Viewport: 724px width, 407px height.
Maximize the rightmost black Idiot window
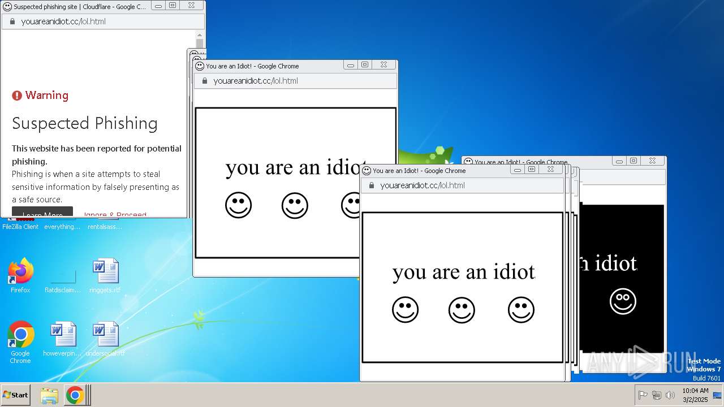[x=633, y=161]
